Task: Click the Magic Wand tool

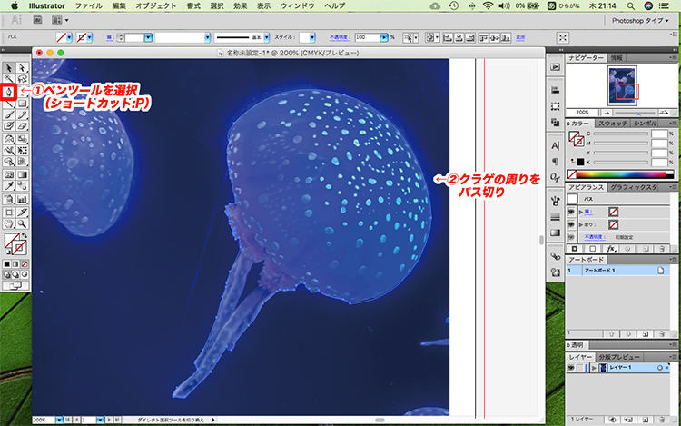Action: coord(8,80)
